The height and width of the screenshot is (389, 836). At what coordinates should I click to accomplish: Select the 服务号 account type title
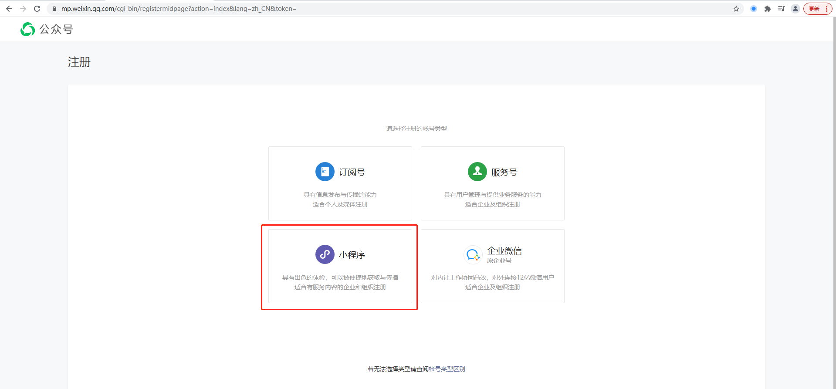click(504, 172)
